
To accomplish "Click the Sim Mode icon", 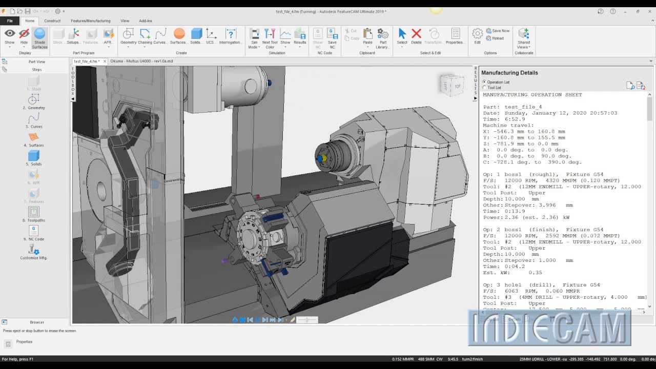I will [254, 34].
